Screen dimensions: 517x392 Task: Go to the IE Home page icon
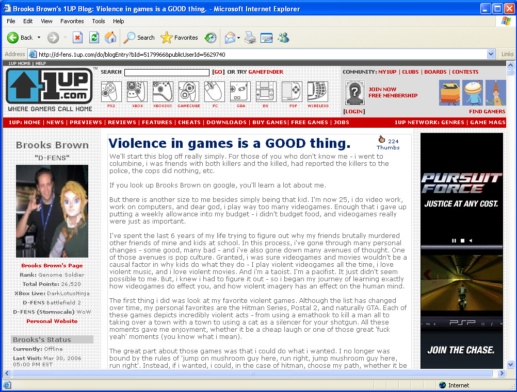(110, 38)
